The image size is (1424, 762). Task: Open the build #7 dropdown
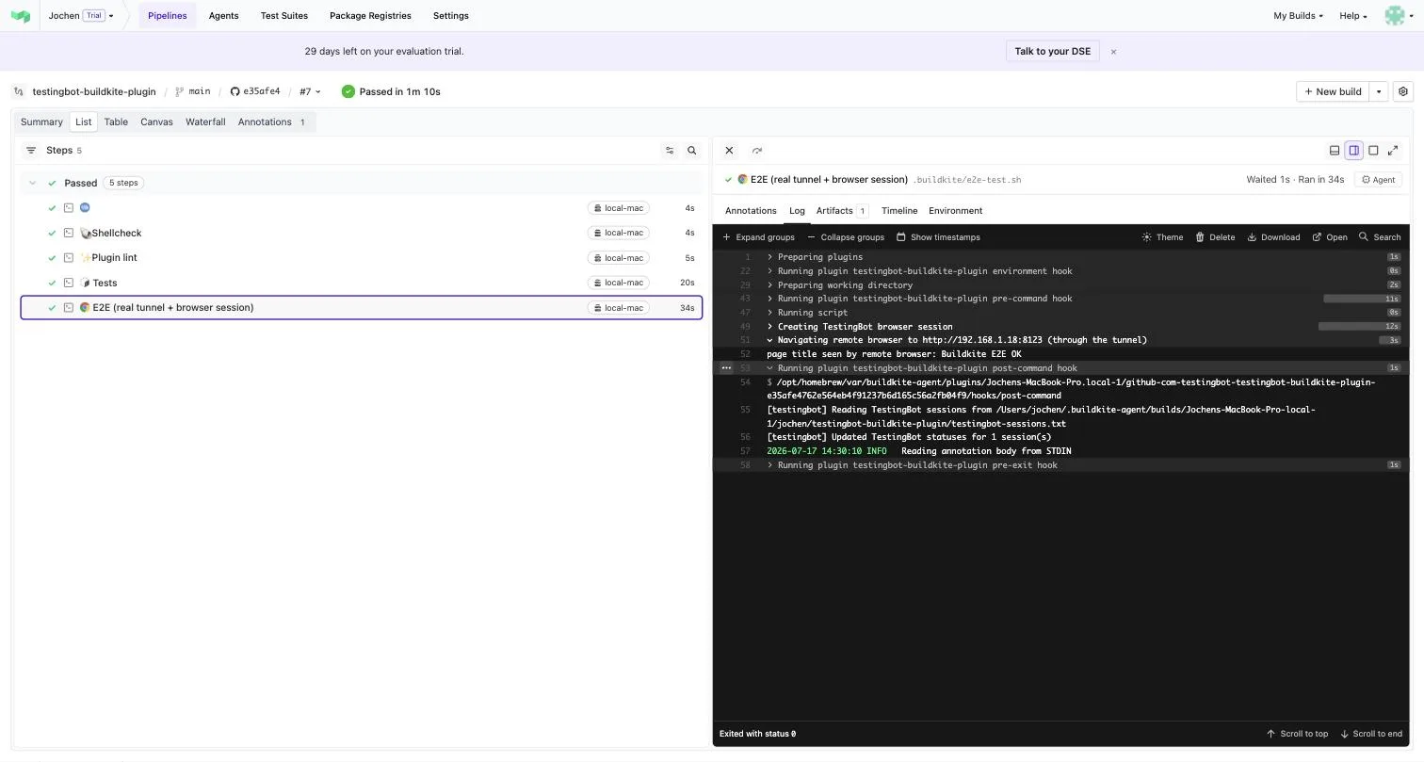(310, 92)
